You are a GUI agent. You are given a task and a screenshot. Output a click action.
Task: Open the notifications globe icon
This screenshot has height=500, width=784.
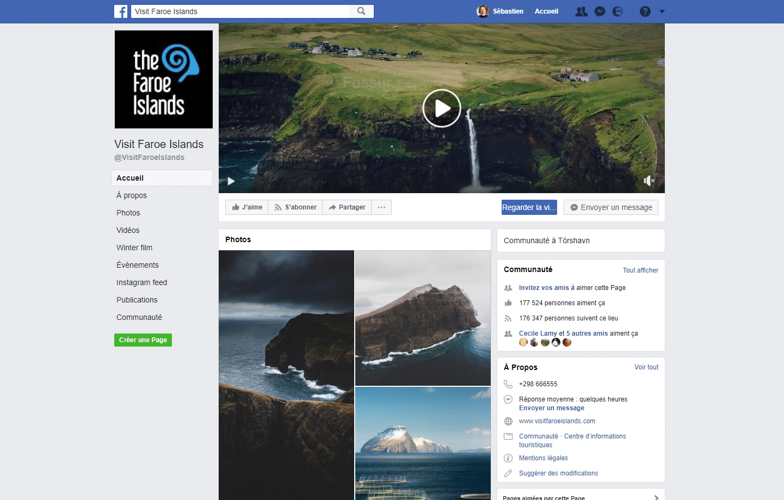618,11
